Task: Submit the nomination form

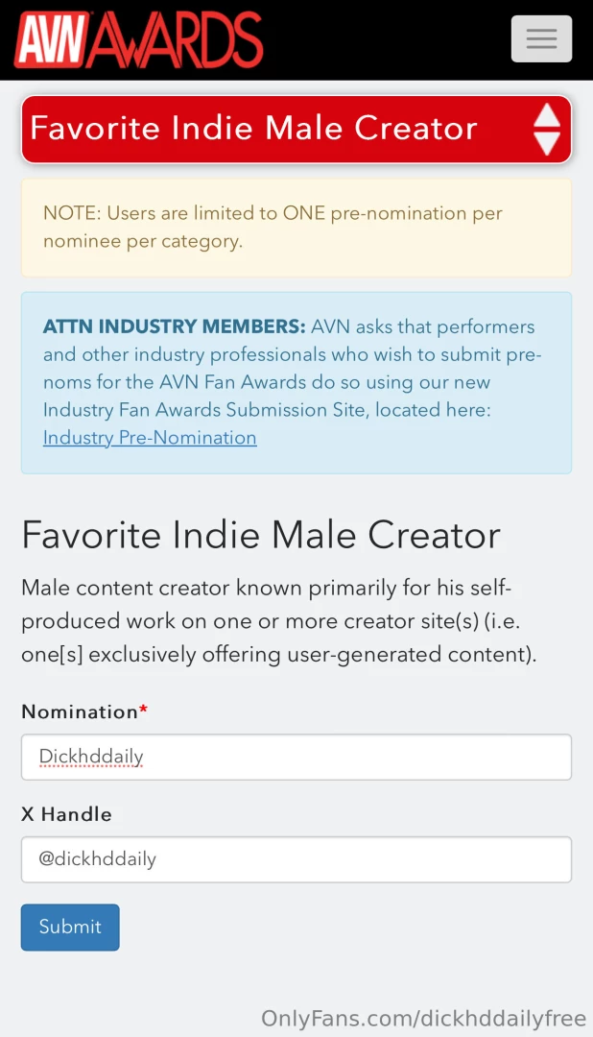Action: coord(69,927)
